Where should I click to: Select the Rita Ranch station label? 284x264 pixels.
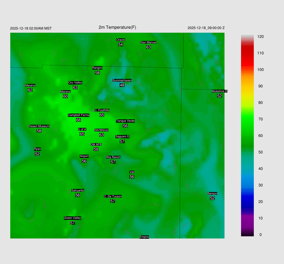click(x=113, y=157)
